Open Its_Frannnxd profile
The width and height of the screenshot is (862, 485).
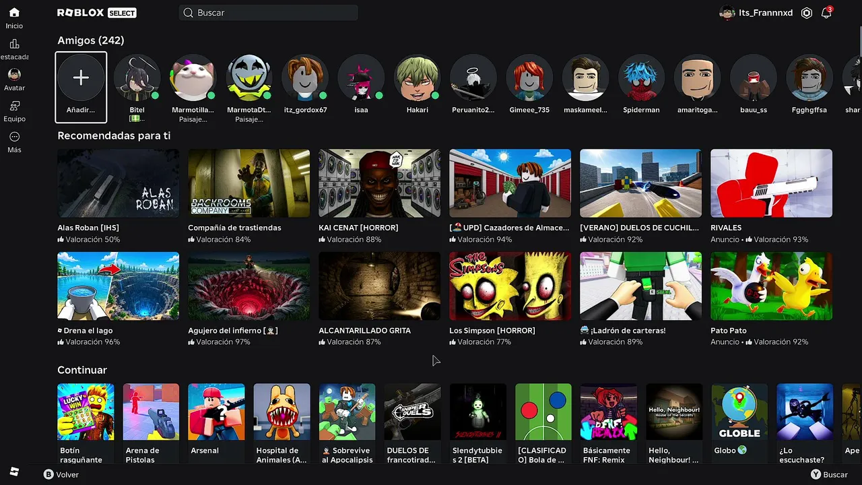tap(756, 13)
